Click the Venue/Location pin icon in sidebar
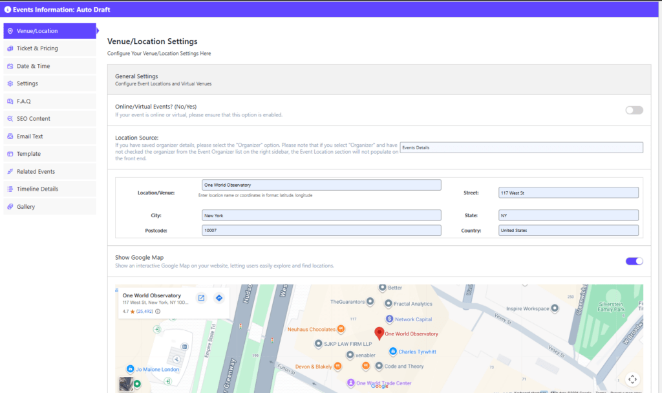662x393 pixels. [x=10, y=31]
